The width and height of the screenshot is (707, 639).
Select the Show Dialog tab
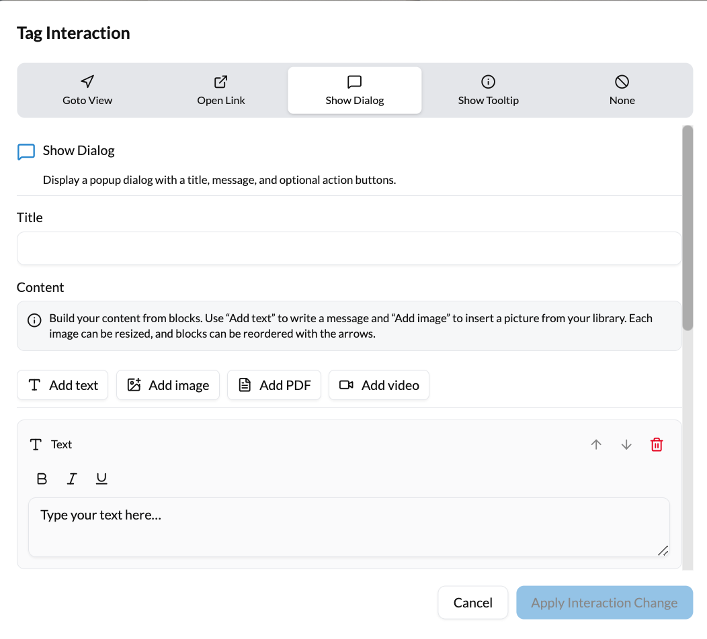coord(354,90)
